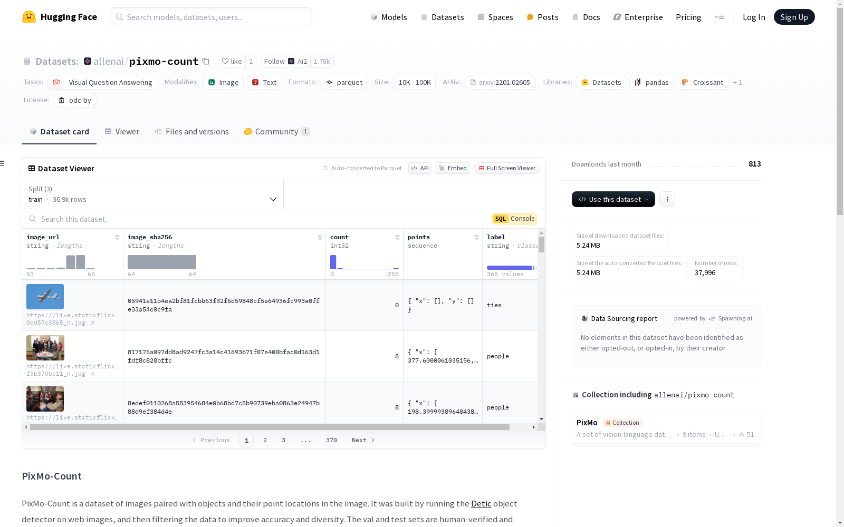Image resolution: width=844 pixels, height=527 pixels.
Task: Open the allenai organization link
Action: click(108, 62)
